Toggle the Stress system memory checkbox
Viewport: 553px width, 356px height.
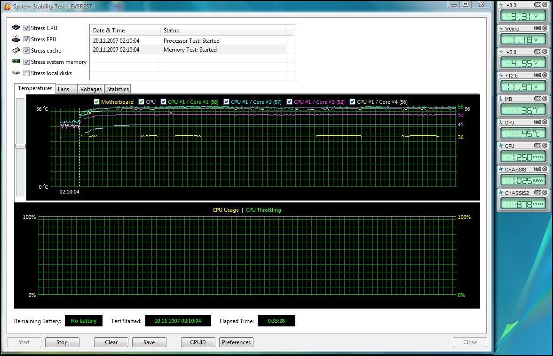tap(26, 62)
